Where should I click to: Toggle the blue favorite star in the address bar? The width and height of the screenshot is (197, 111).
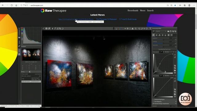[x=175, y=5]
